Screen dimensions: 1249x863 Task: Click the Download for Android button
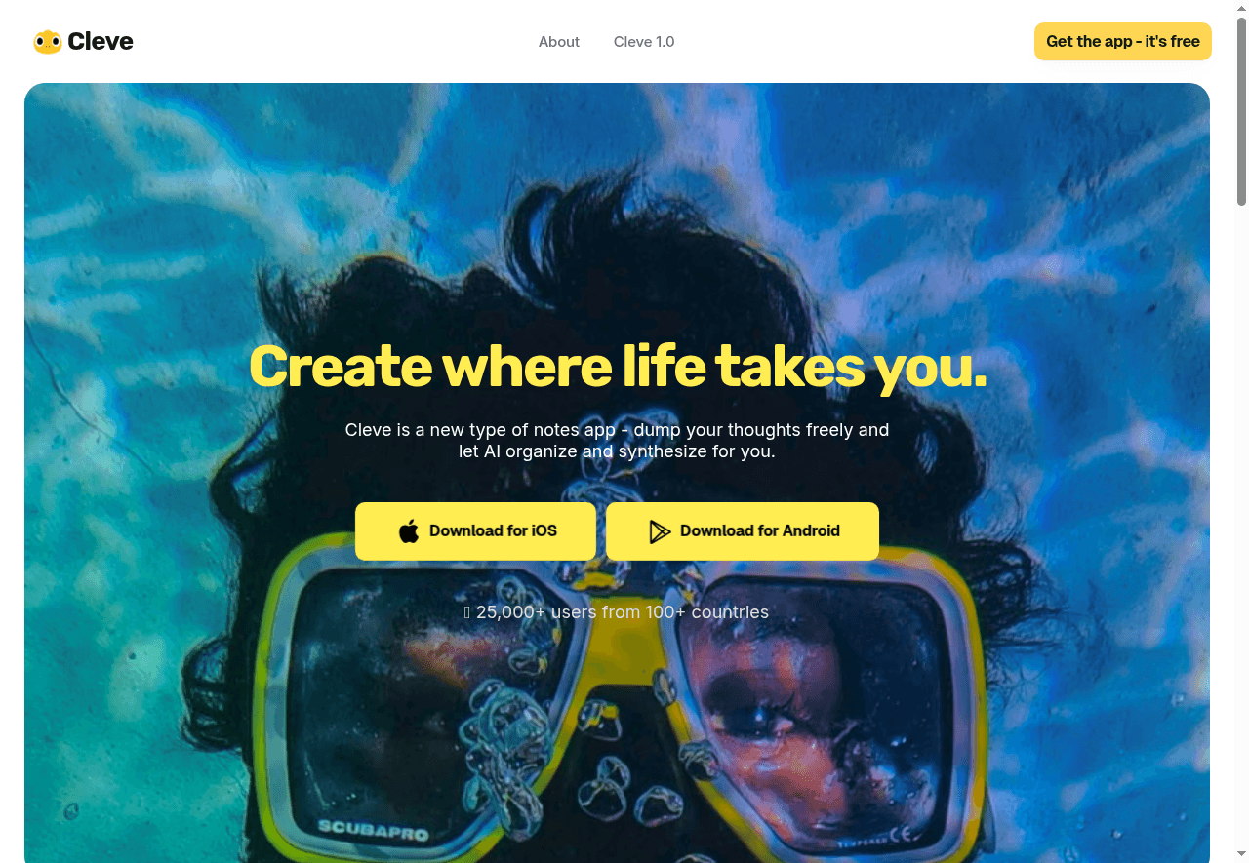pyautogui.click(x=743, y=531)
